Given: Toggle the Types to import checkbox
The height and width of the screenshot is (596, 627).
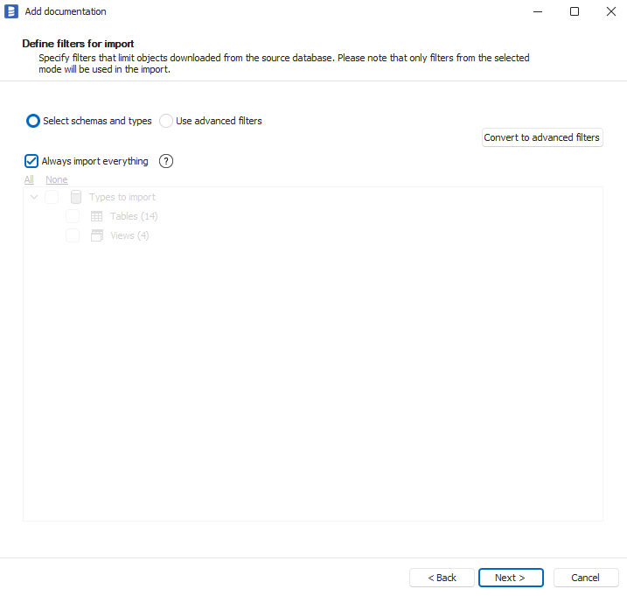Looking at the screenshot, I should pyautogui.click(x=52, y=197).
